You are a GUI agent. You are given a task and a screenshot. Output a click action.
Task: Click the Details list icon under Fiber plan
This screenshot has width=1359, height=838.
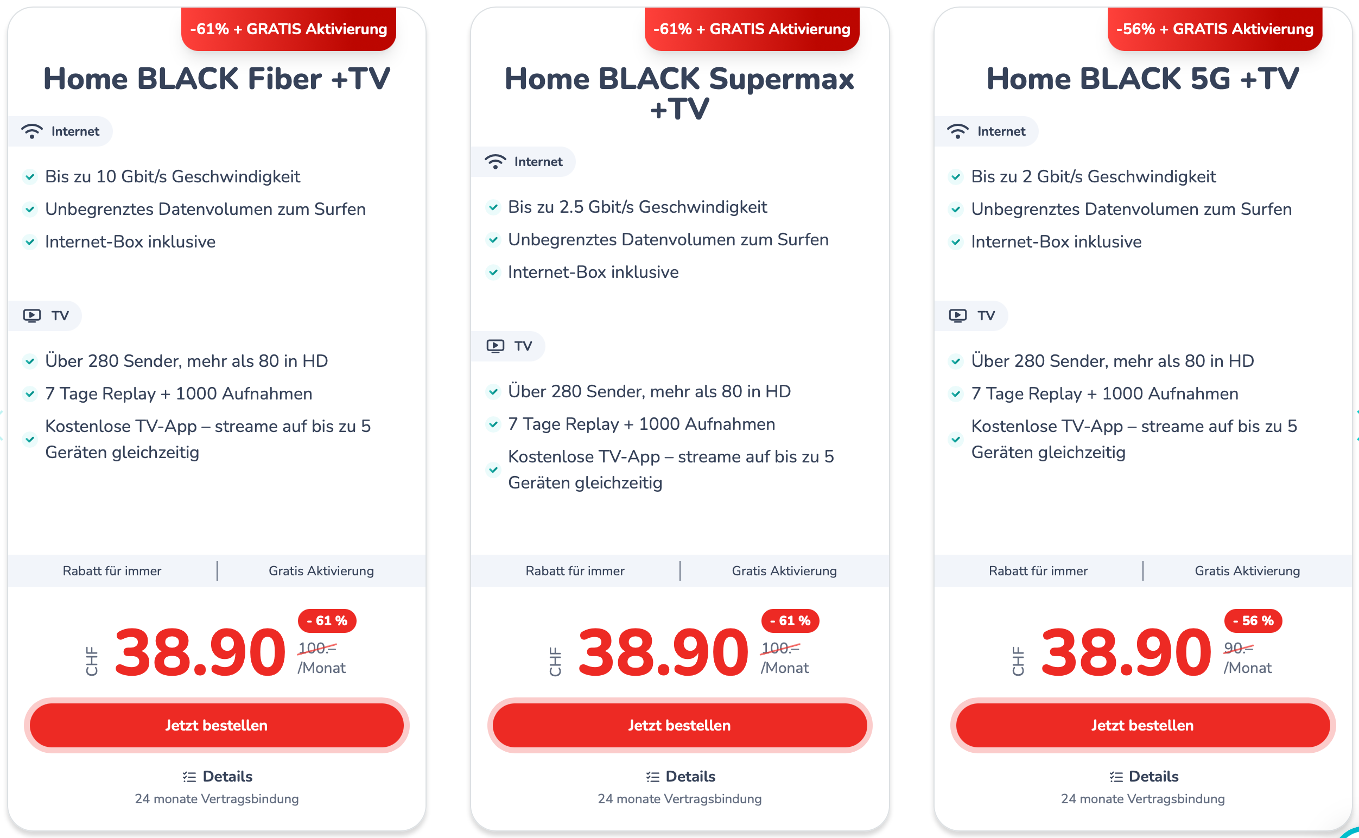(189, 777)
